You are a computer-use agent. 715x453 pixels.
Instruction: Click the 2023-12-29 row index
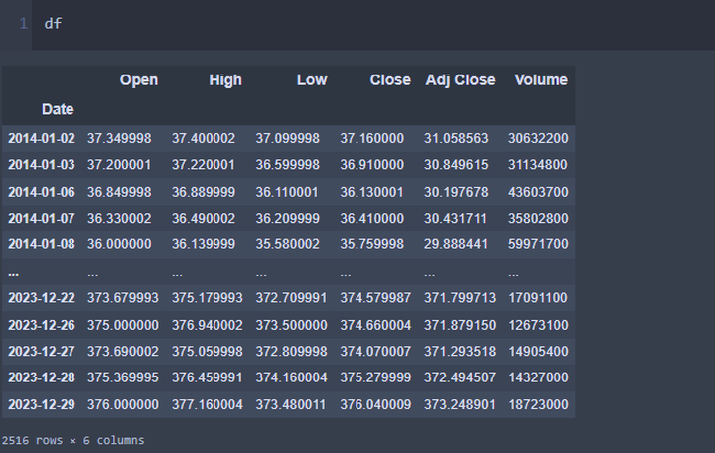41,404
